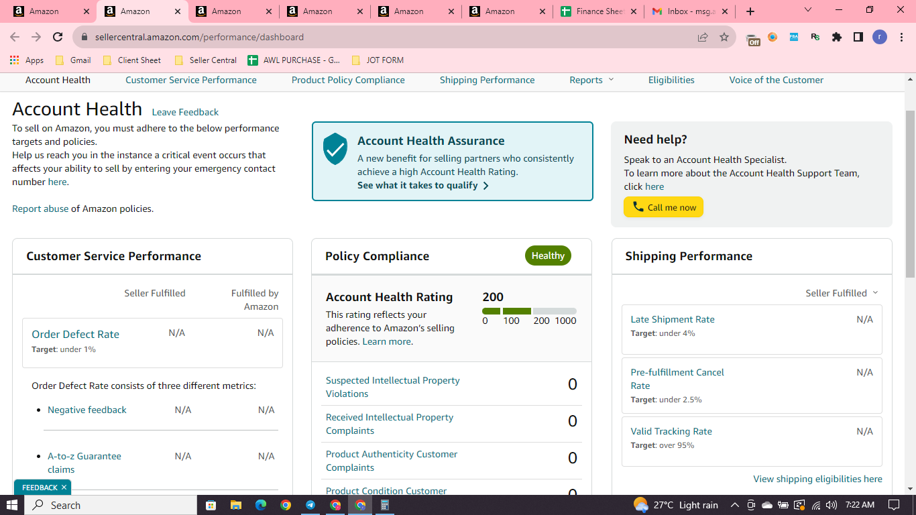916x515 pixels.
Task: Open the A-to-z Guarantee claims link
Action: point(84,463)
